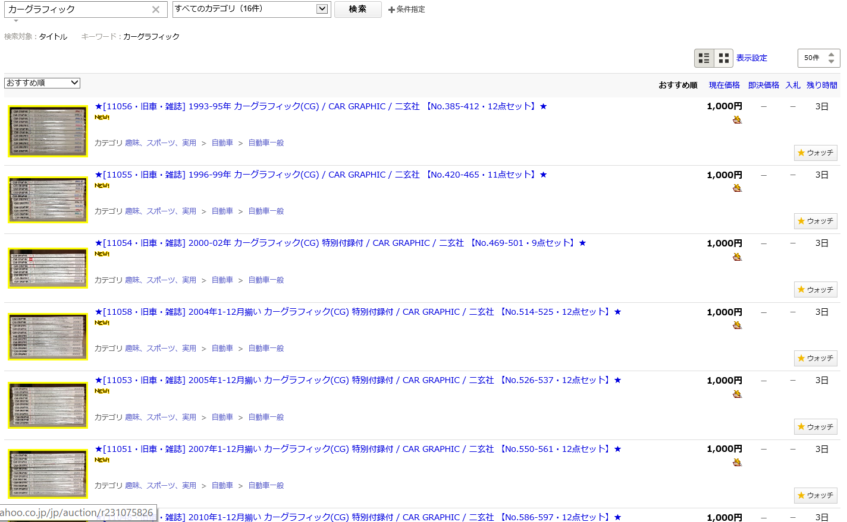Viewport: 847px width, 522px height.
Task: Open thumbnail of the No.420-465 listing
Action: coord(48,200)
